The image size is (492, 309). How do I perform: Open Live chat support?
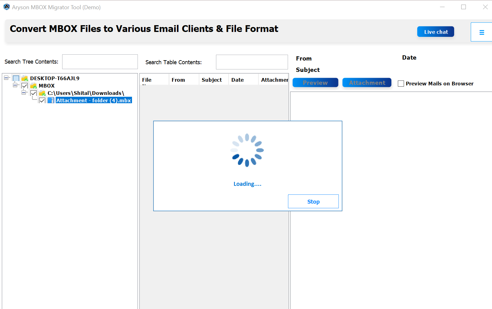(435, 32)
